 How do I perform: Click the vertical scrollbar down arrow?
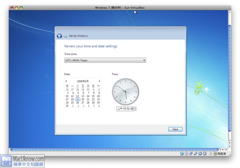point(229,146)
